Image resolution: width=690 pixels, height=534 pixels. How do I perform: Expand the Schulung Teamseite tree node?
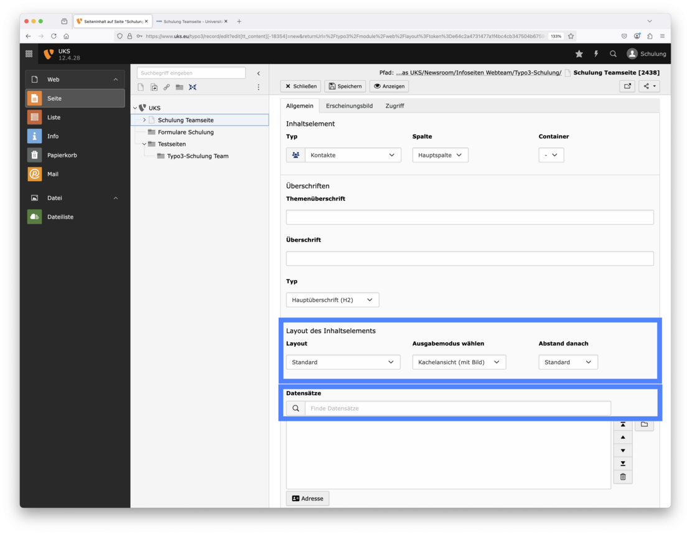click(144, 120)
